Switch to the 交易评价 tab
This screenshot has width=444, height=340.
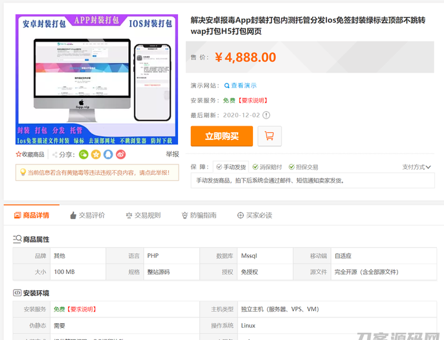[87, 215]
